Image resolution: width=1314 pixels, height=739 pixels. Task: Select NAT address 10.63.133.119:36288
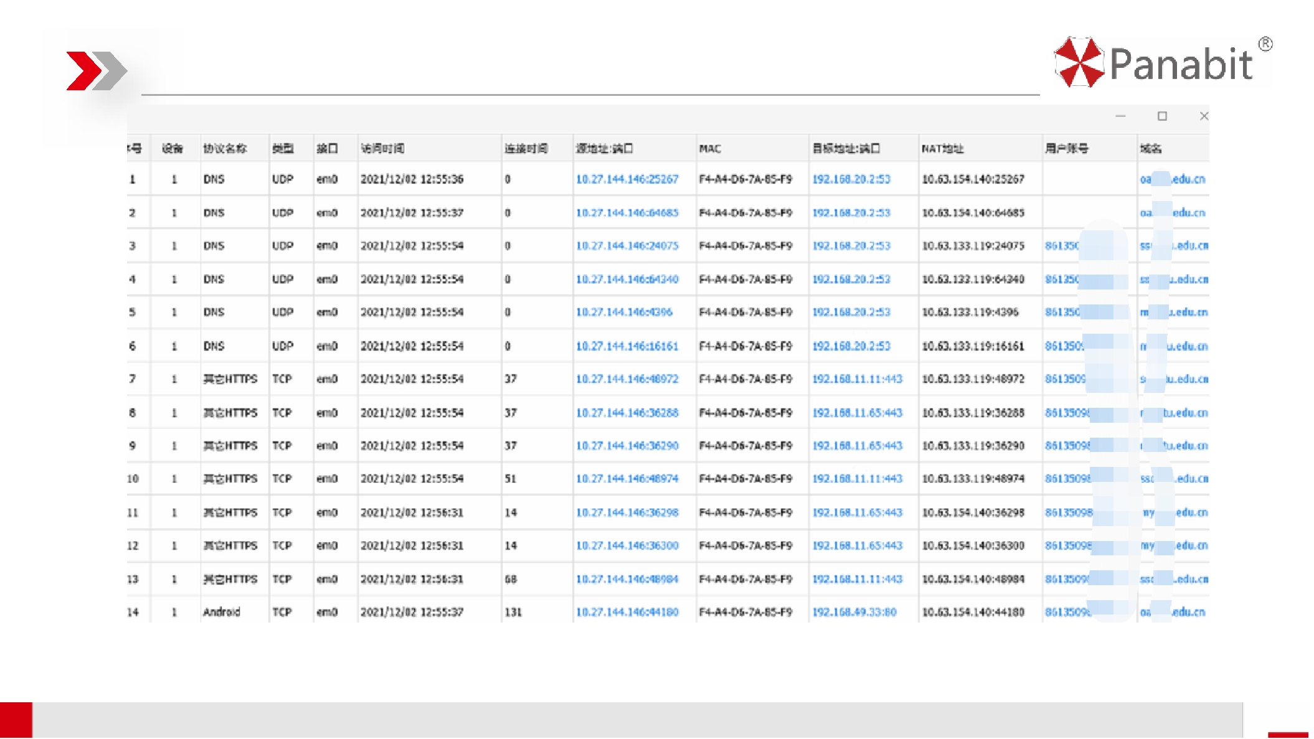coord(973,413)
